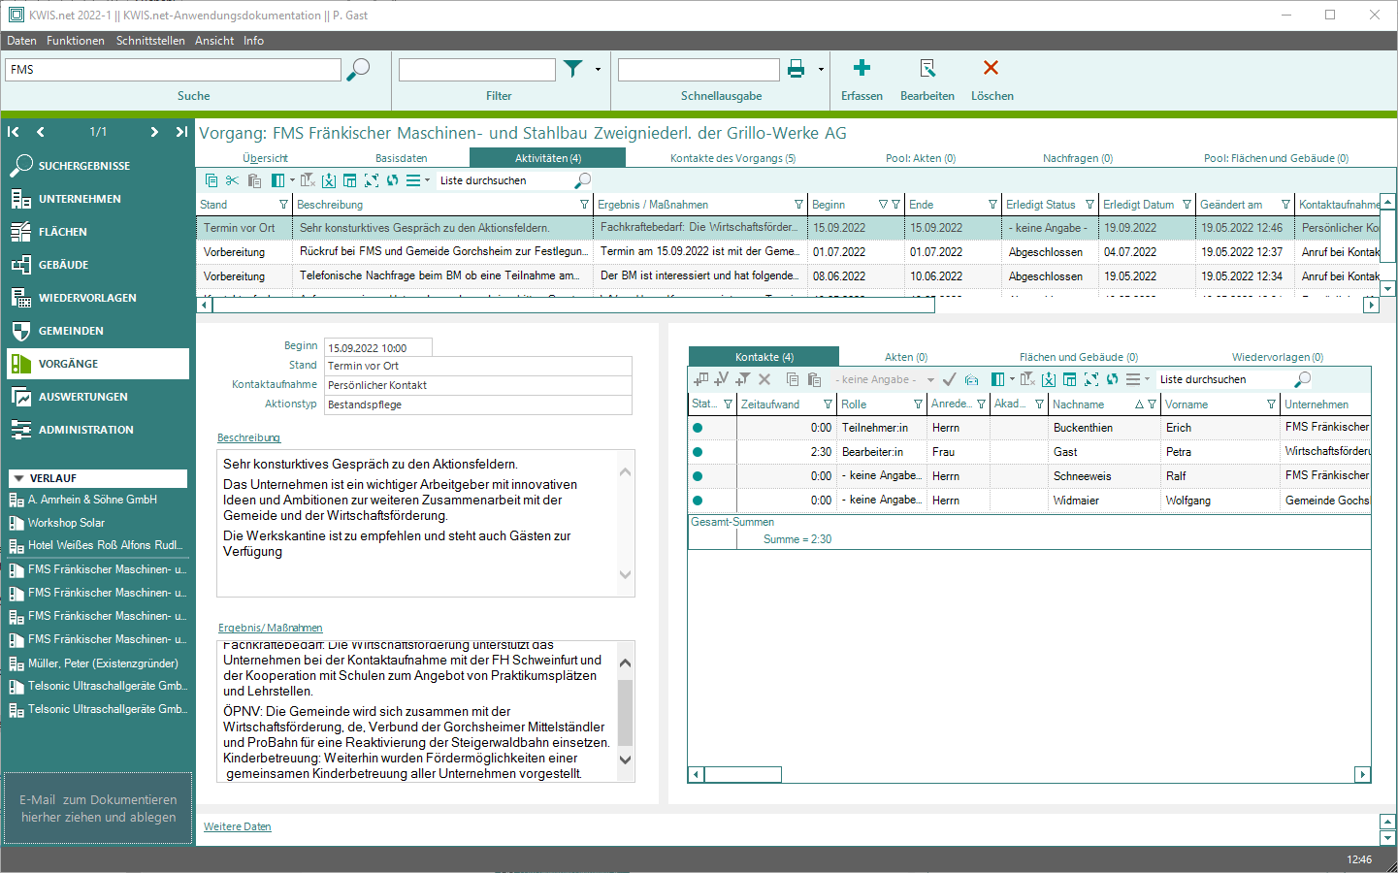
Task: Toggle filter on the Rolle column
Action: click(x=918, y=404)
